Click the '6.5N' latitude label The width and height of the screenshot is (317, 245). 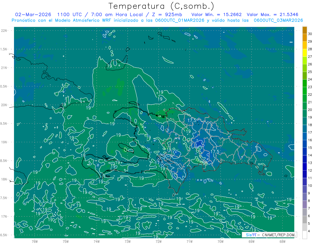[4, 235]
